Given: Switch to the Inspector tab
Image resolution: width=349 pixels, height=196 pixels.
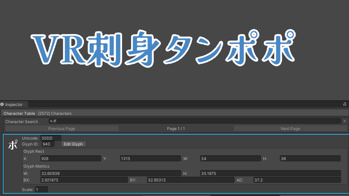Looking at the screenshot, I should pyautogui.click(x=14, y=105).
